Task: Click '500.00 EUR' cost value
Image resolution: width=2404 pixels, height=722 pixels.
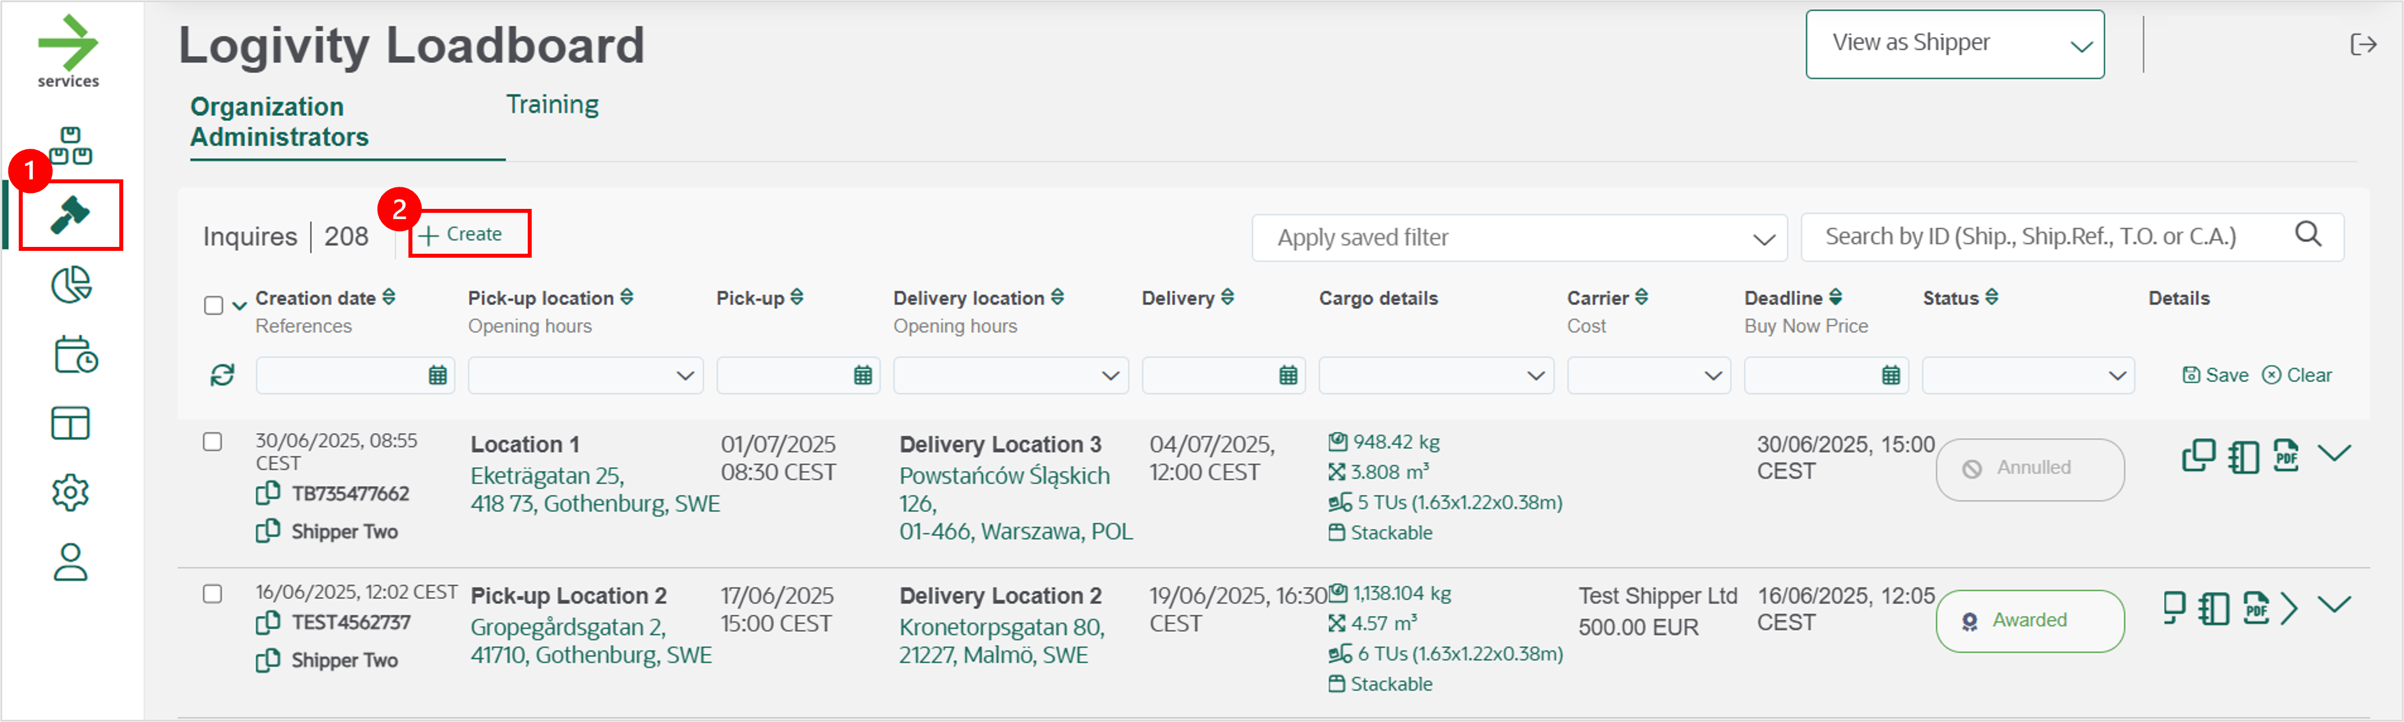Action: coord(1638,627)
